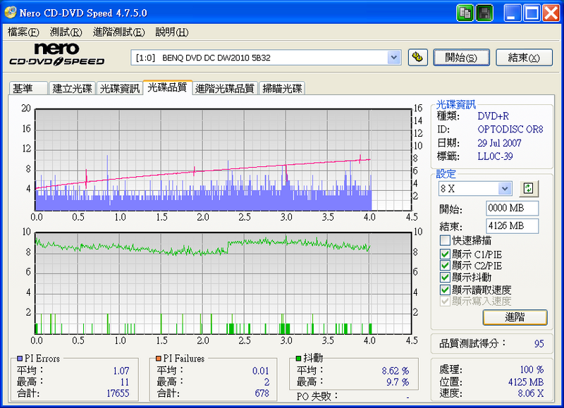Close the Nero CD-DVD Speed window
The height and width of the screenshot is (408, 564).
tap(551, 13)
